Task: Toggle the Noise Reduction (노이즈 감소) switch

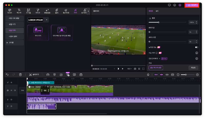Action: tap(197, 47)
